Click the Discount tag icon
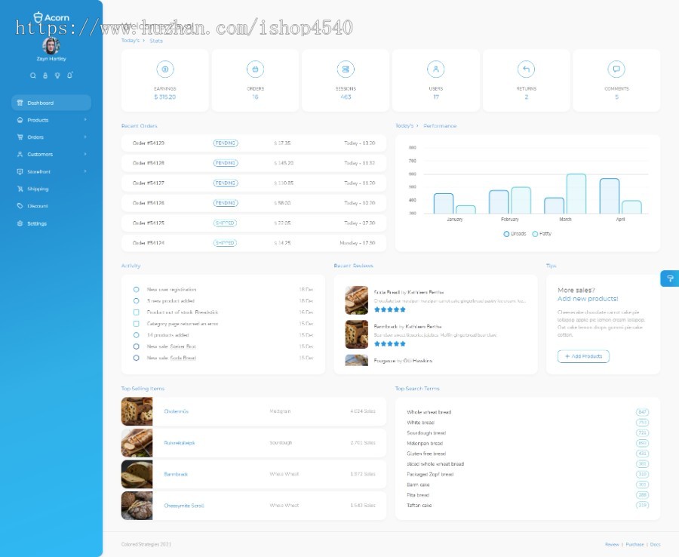The image size is (679, 557). point(20,206)
